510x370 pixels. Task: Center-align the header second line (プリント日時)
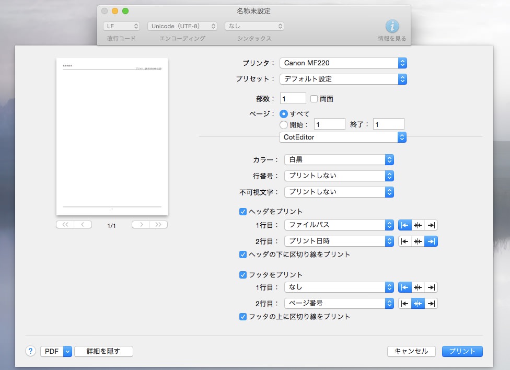tap(418, 241)
